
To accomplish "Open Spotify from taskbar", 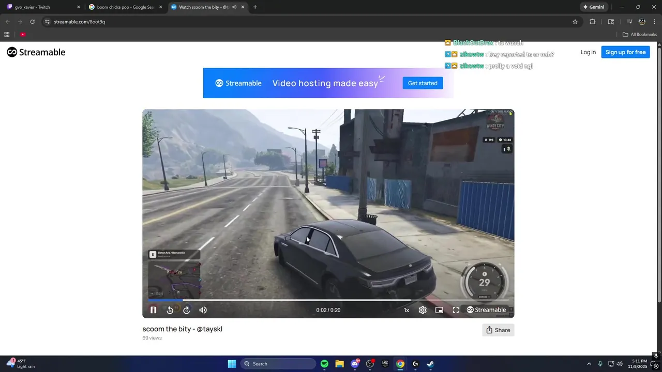I will pos(324,364).
